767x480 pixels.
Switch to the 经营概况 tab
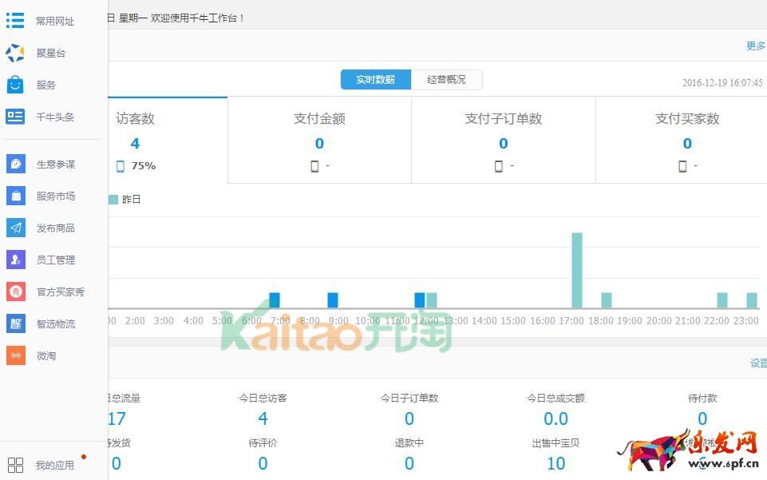pyautogui.click(x=448, y=79)
